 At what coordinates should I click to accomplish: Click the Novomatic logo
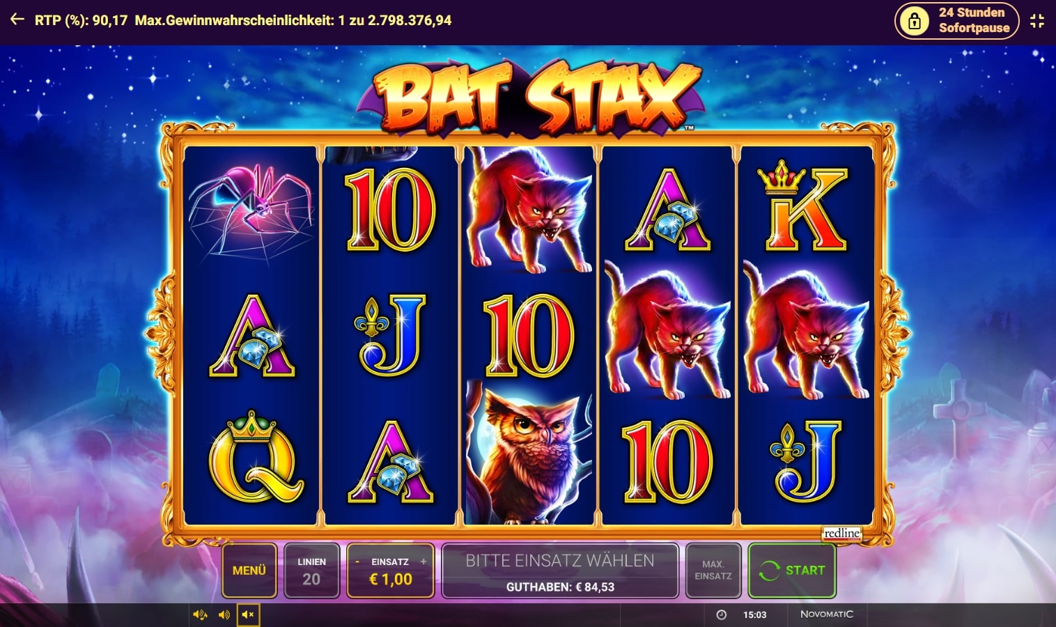[x=827, y=614]
